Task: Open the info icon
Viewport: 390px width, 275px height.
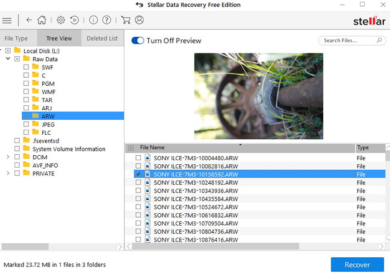Action: point(94,21)
